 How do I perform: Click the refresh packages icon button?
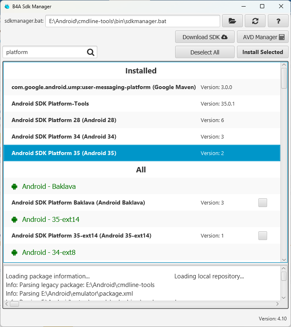point(255,21)
